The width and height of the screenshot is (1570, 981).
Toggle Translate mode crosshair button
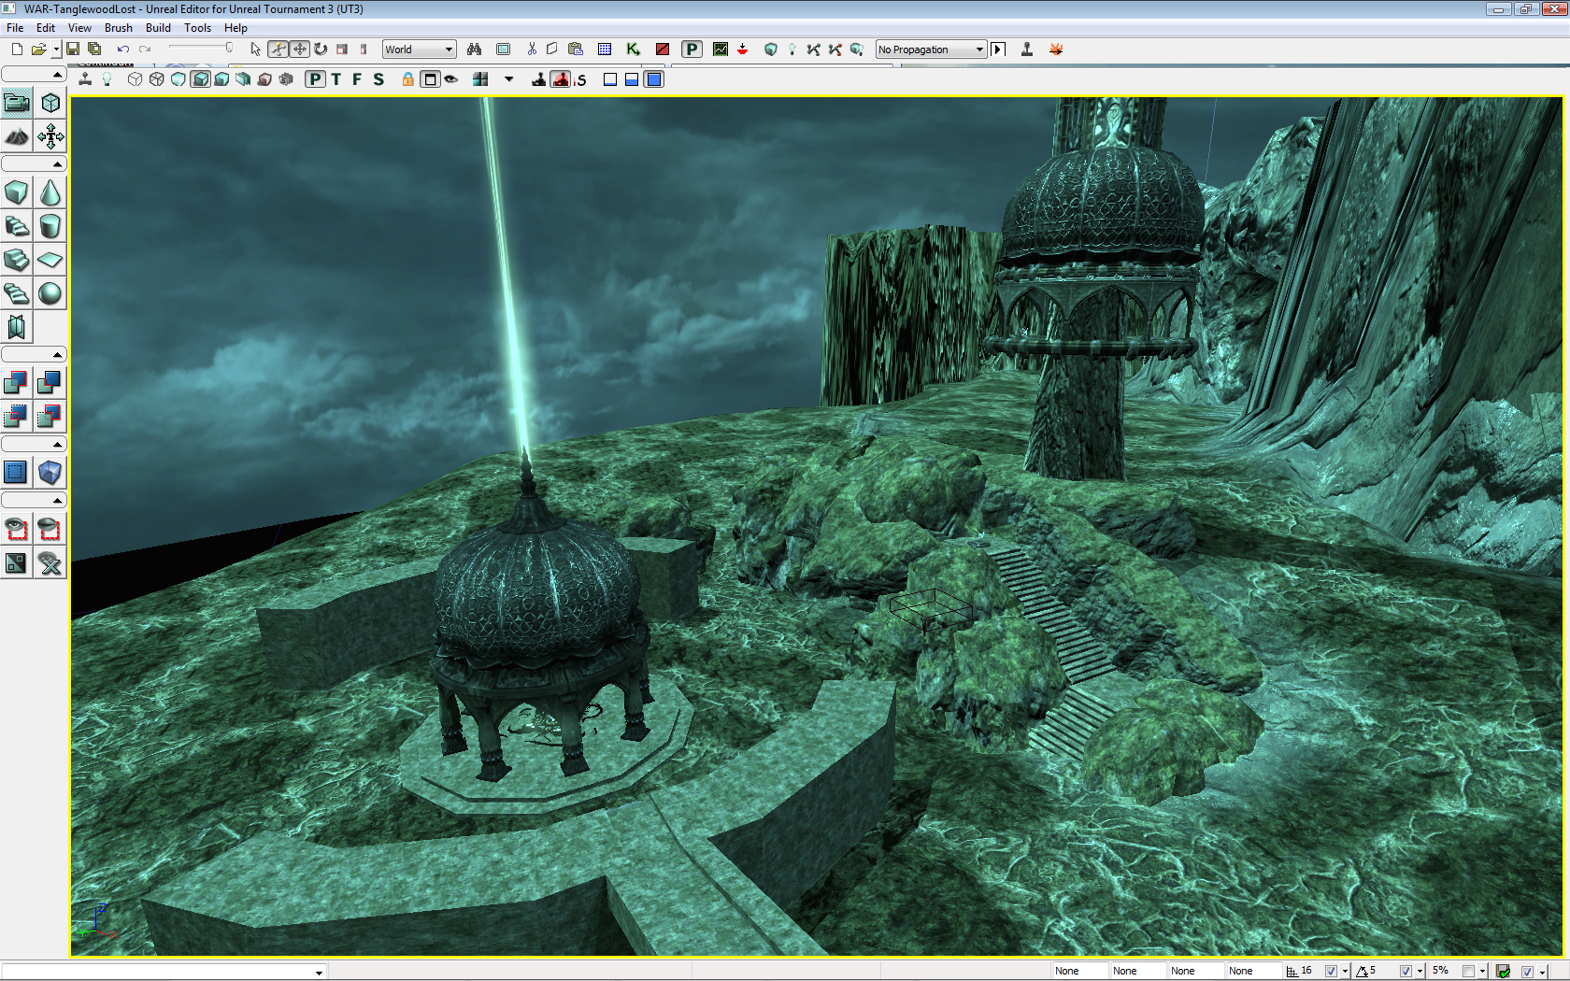coord(300,50)
